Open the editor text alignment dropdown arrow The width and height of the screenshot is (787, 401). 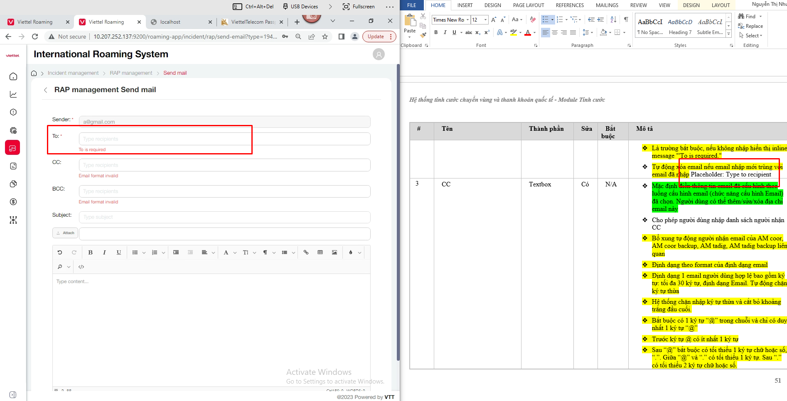coord(213,253)
